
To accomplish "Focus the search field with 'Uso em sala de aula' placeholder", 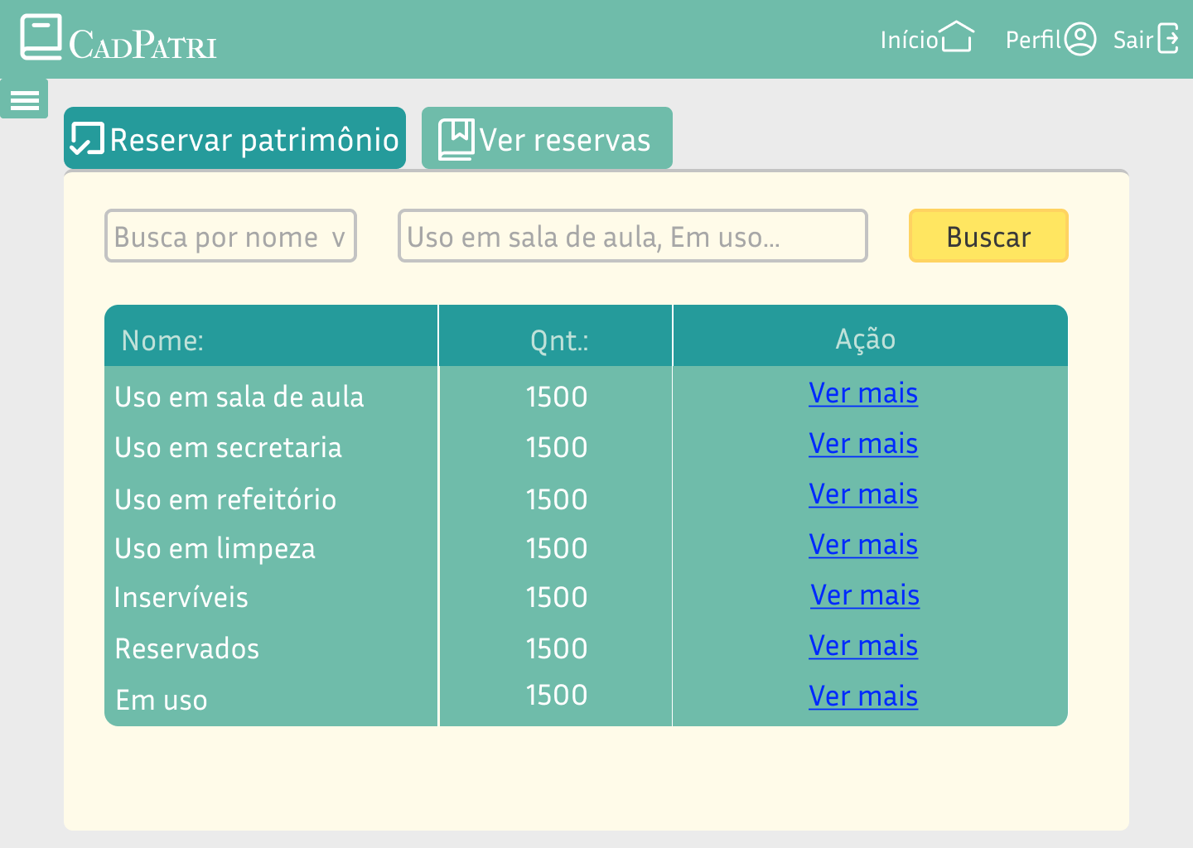I will (x=633, y=236).
